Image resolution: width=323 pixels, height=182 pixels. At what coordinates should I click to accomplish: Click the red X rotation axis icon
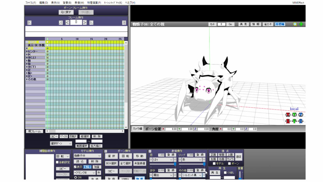[x=288, y=115]
